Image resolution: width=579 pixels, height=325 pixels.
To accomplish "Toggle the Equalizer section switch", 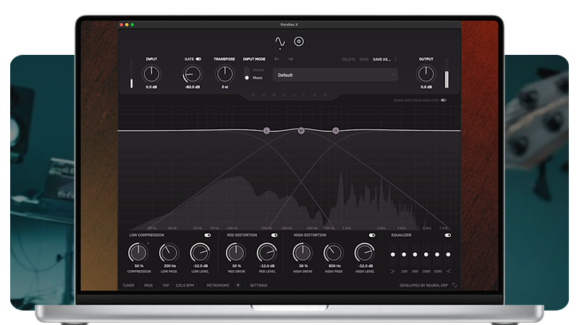I will click(x=448, y=235).
